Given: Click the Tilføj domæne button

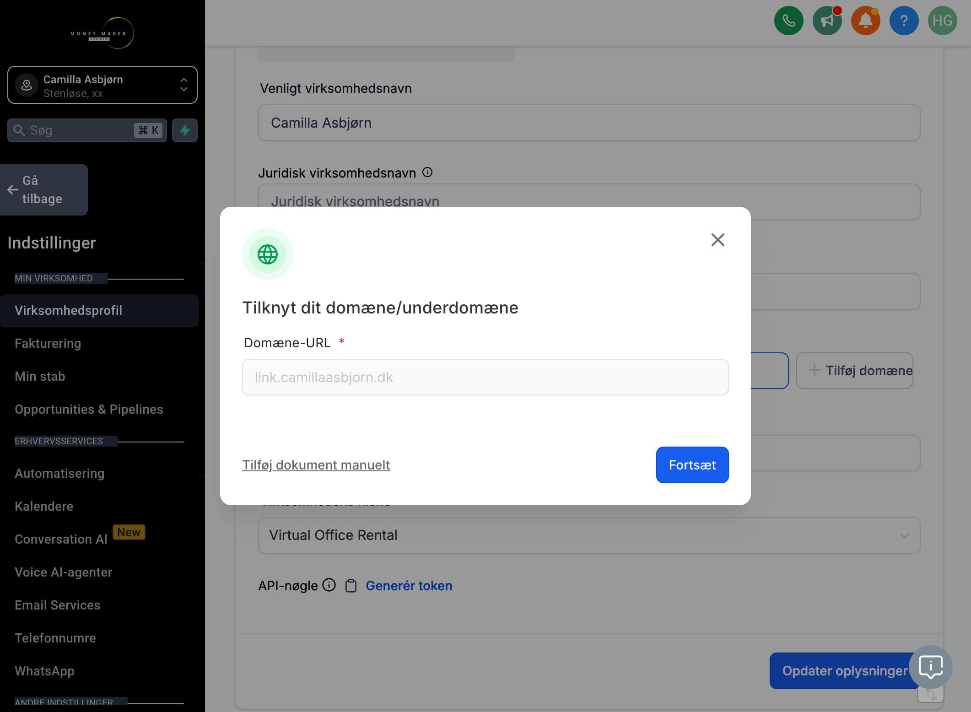Looking at the screenshot, I should [x=855, y=371].
